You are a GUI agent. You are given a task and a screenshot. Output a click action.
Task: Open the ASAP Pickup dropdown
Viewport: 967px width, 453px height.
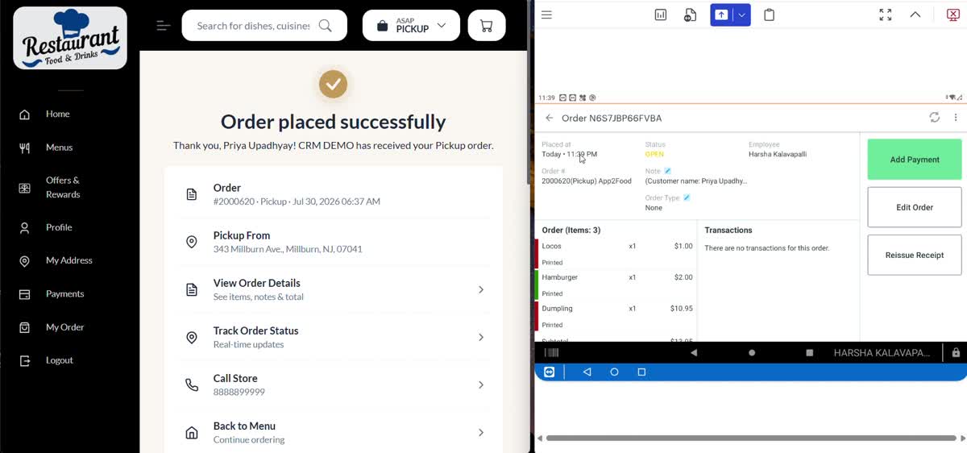411,26
